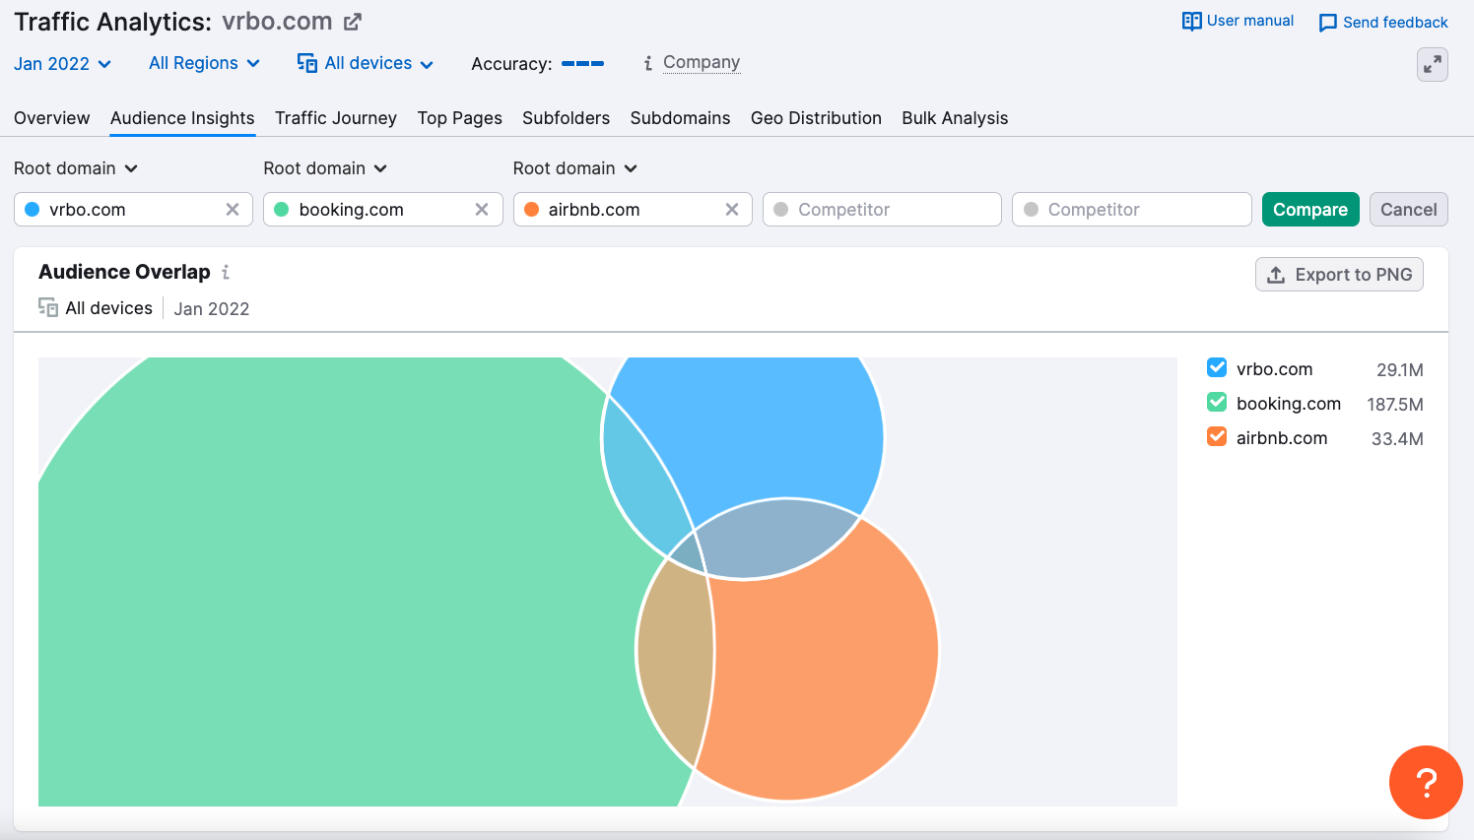Click the first empty Competitor input field
The image size is (1474, 840).
tap(882, 210)
